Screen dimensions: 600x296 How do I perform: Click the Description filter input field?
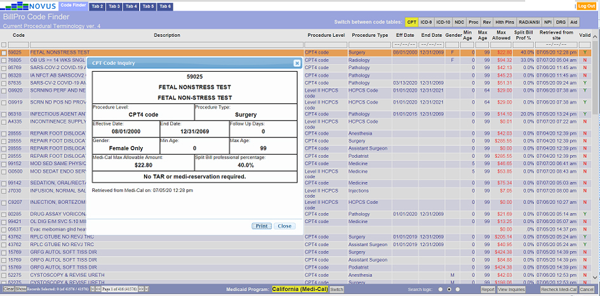tap(167, 45)
